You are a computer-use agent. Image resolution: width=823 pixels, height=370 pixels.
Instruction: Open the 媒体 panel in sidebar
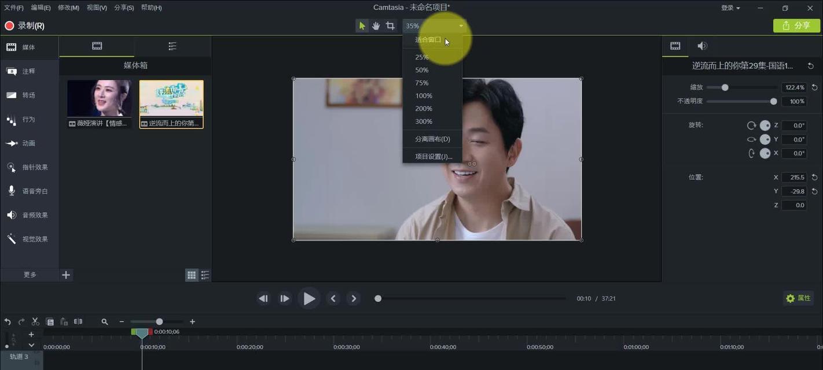(x=29, y=47)
